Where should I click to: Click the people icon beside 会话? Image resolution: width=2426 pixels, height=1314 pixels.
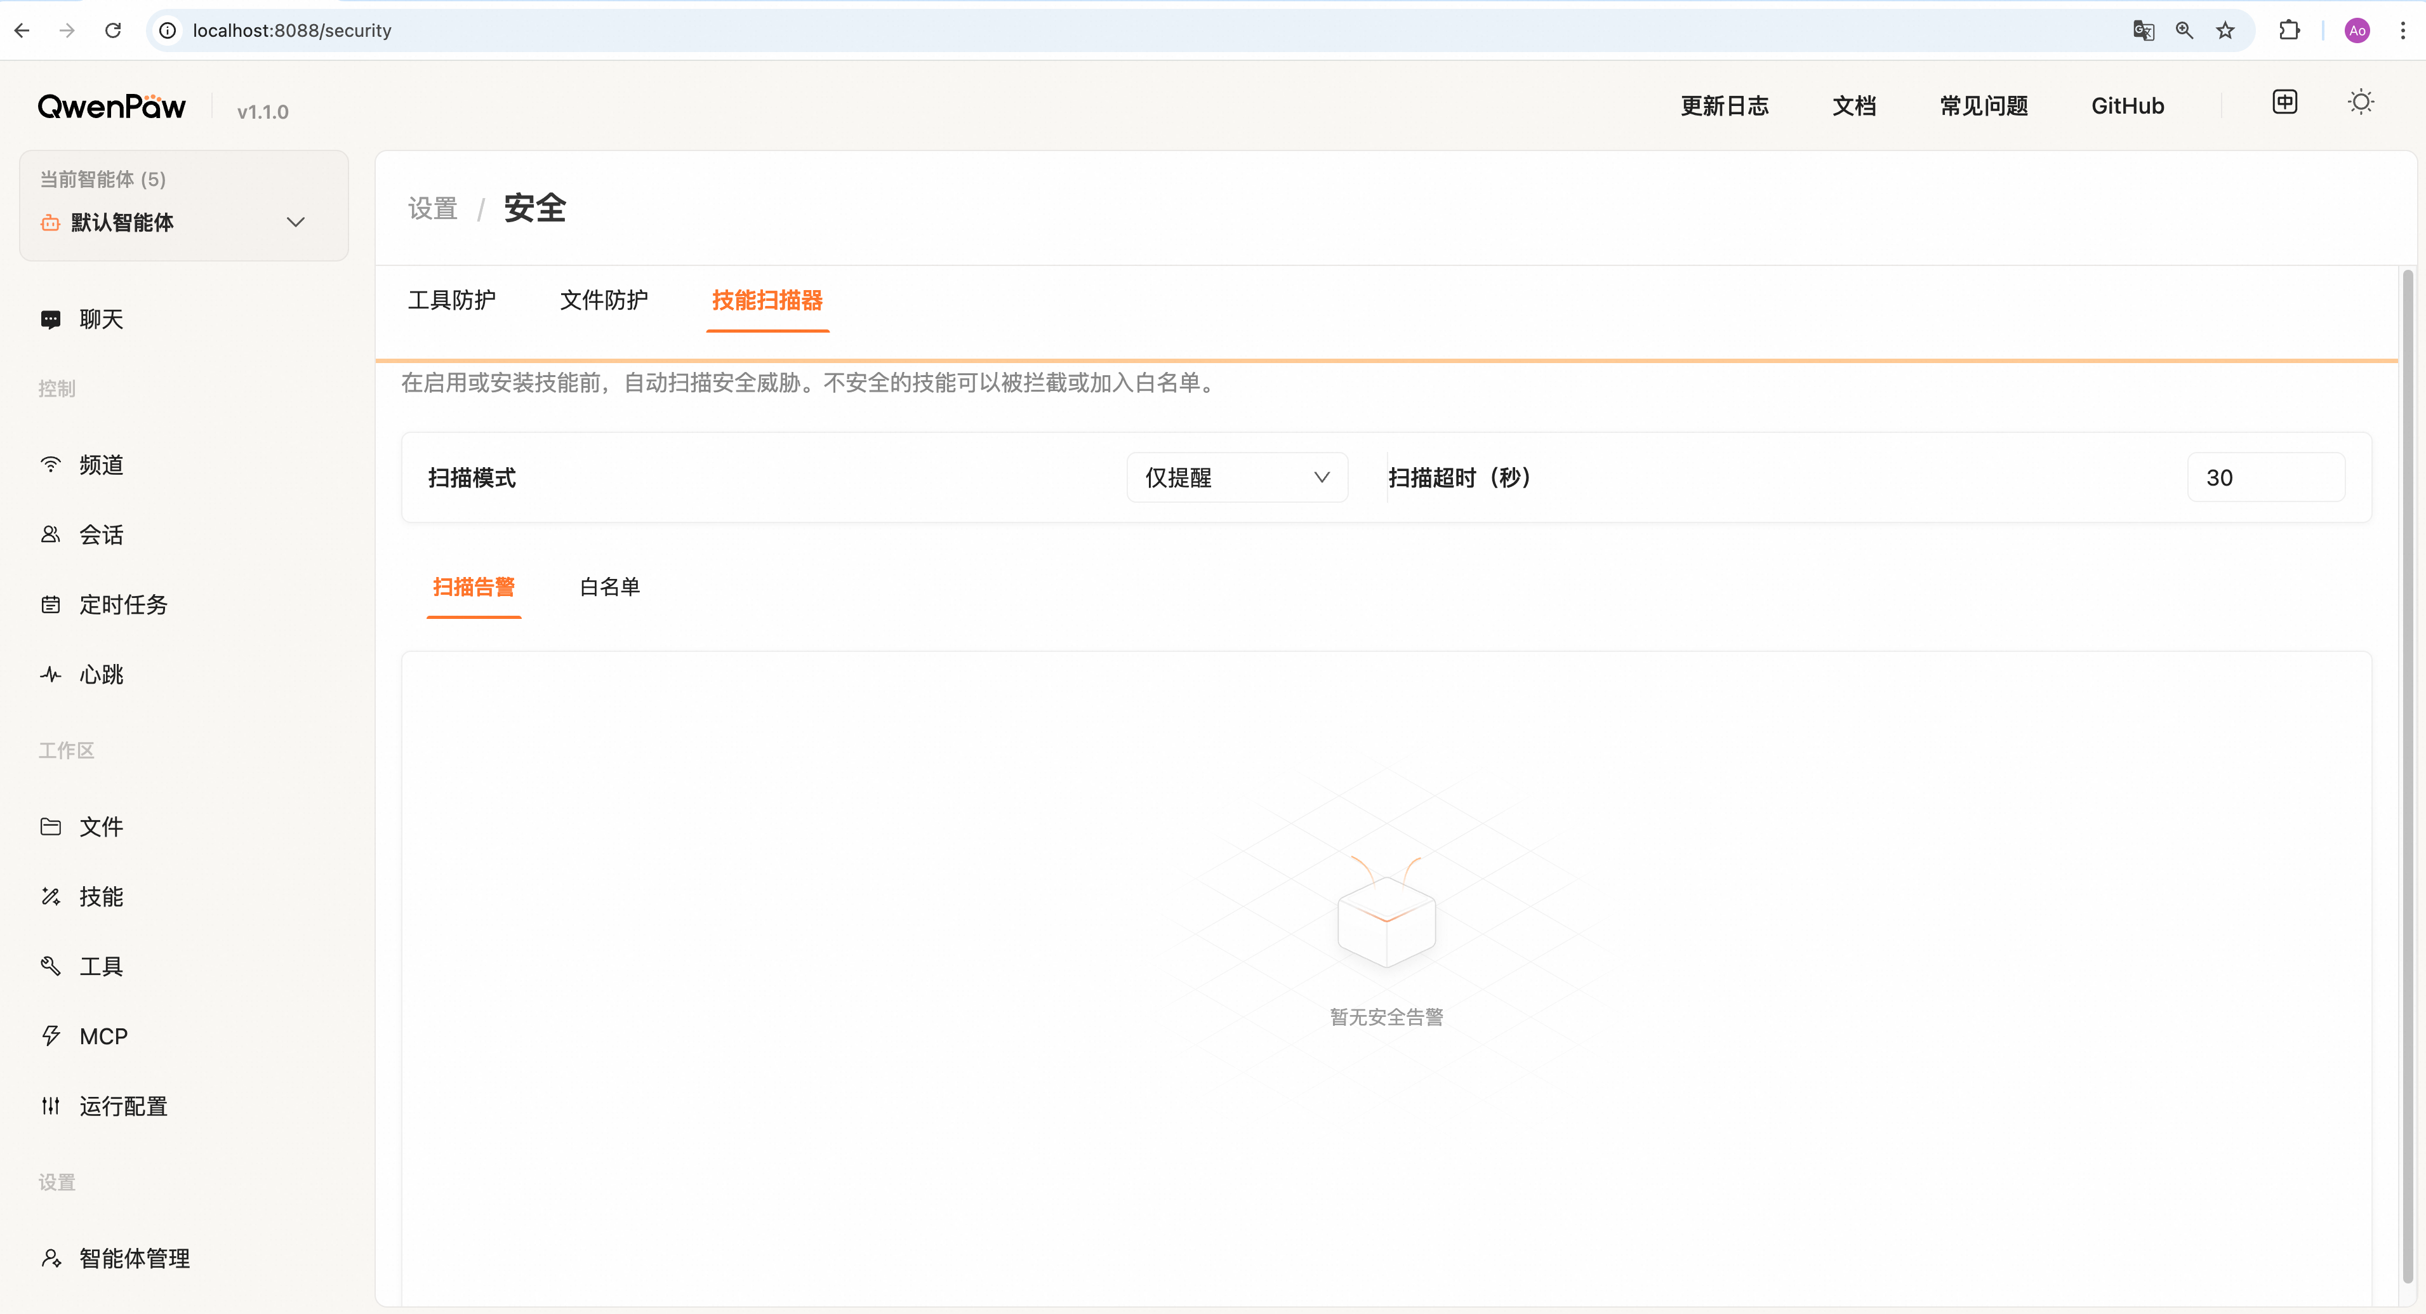(51, 534)
